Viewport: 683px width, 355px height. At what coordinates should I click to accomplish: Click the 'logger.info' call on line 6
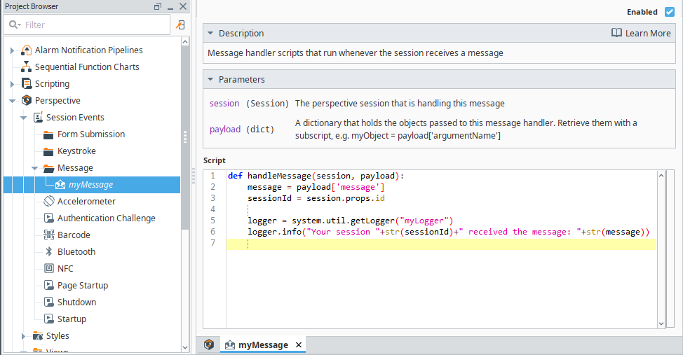[274, 232]
